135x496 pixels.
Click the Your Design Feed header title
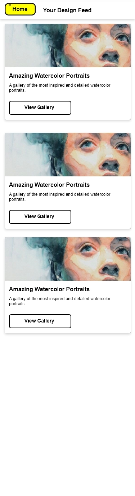pos(67,10)
